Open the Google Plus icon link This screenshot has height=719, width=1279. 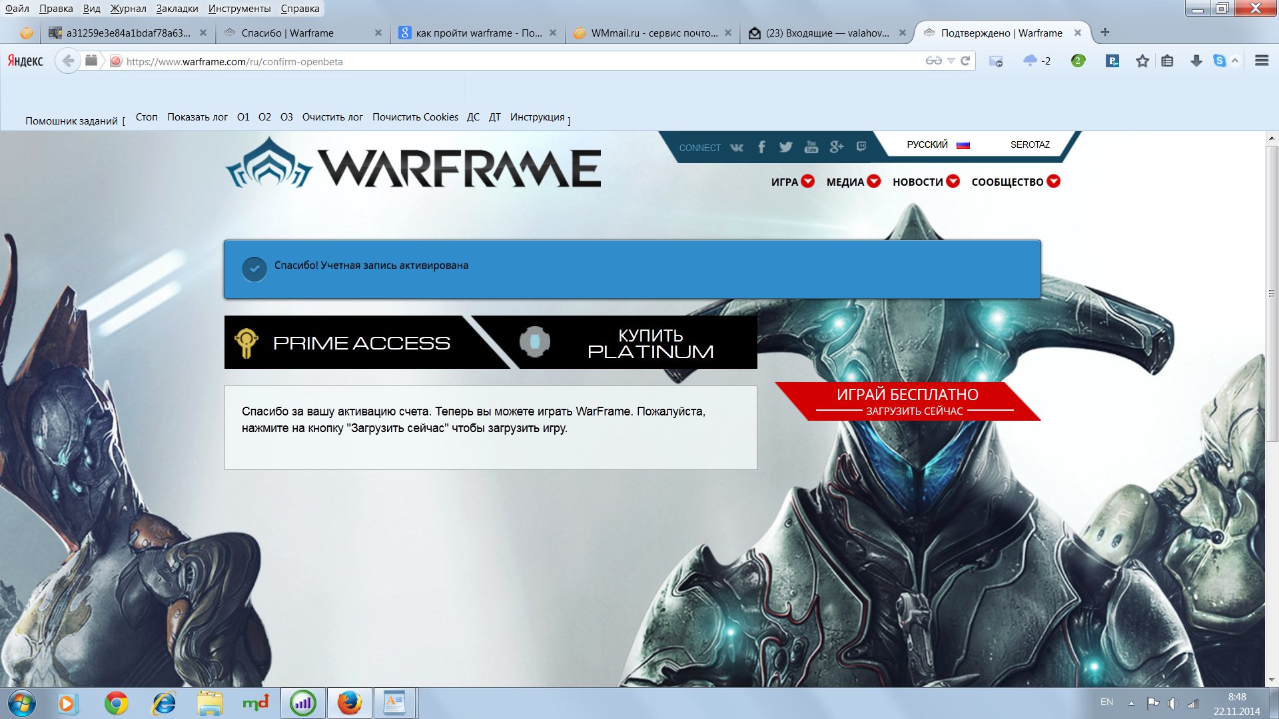click(837, 147)
